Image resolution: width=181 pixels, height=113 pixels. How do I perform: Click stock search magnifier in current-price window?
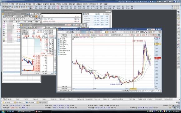coord(28,27)
